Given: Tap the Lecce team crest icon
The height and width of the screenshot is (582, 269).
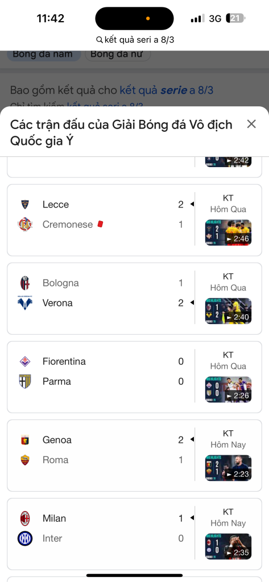Looking at the screenshot, I should point(25,205).
